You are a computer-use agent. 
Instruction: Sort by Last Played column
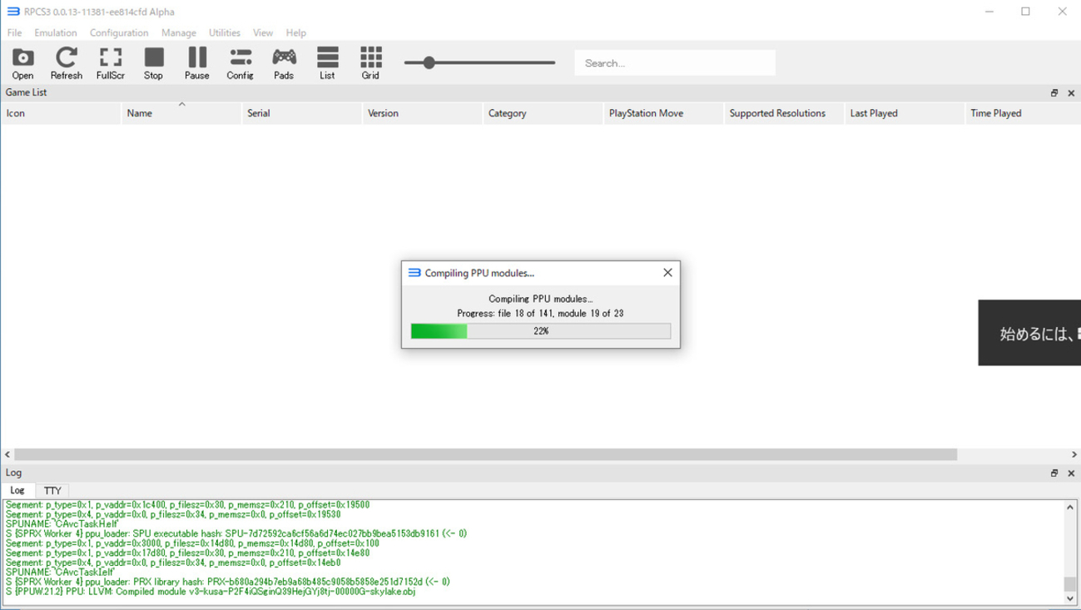pyautogui.click(x=905, y=113)
